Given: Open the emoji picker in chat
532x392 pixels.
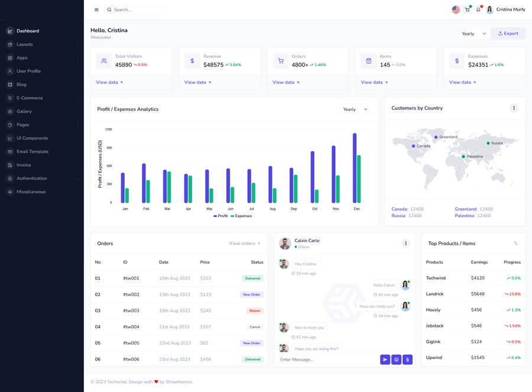Looking at the screenshot, I should pyautogui.click(x=396, y=360).
